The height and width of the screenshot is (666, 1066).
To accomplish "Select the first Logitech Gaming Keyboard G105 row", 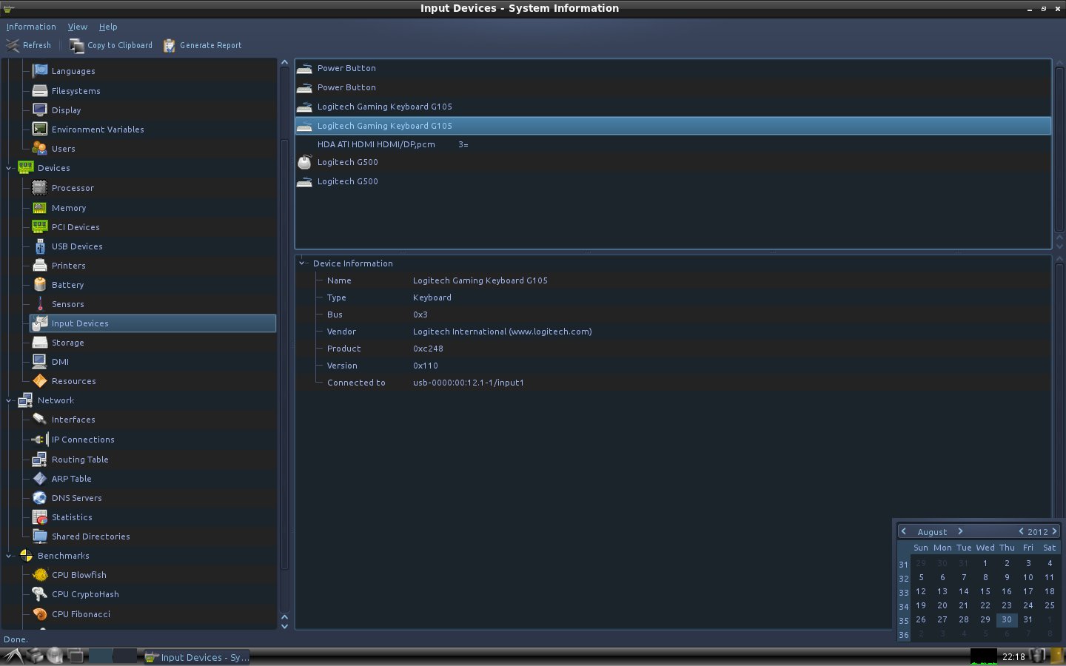I will (x=673, y=107).
